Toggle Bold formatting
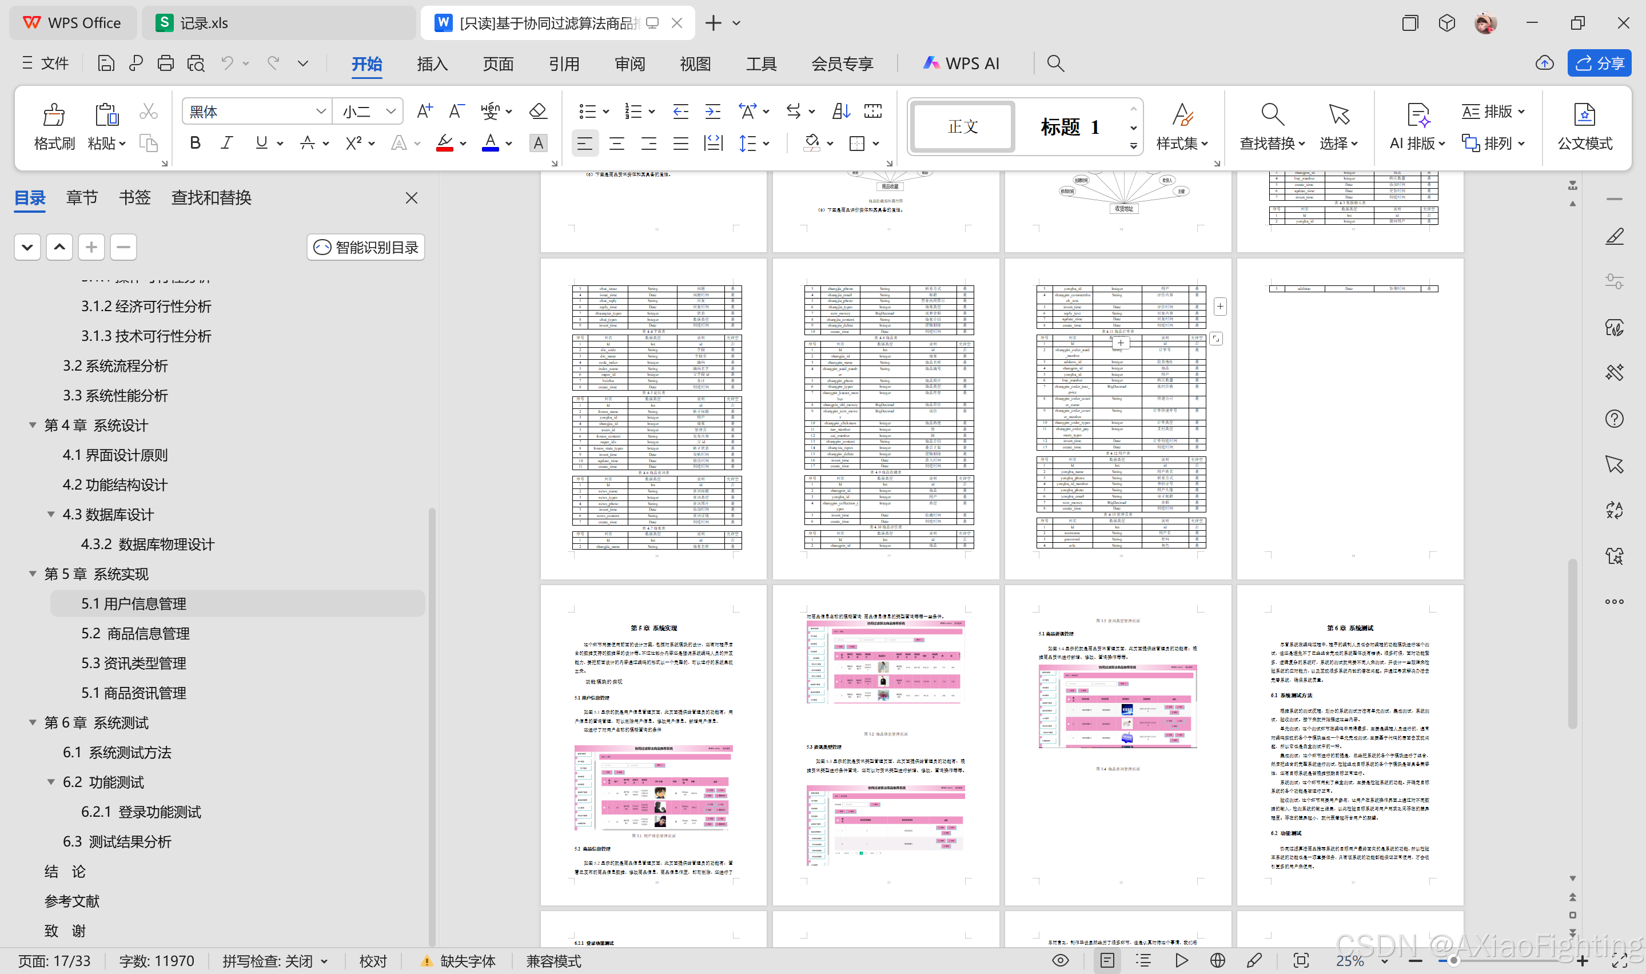 pyautogui.click(x=195, y=143)
